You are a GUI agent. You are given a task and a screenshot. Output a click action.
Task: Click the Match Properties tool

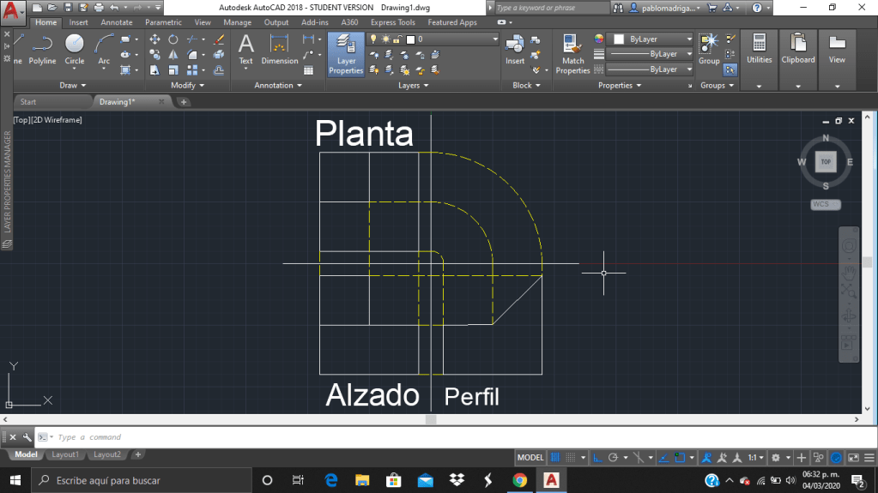click(572, 53)
